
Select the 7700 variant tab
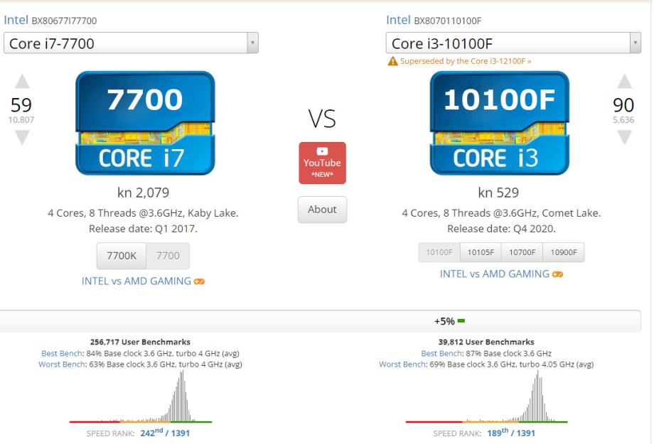click(168, 256)
